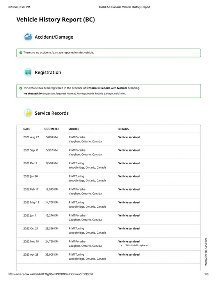Click the DETAILS column header
The height and width of the screenshot is (281, 217).
123,129
